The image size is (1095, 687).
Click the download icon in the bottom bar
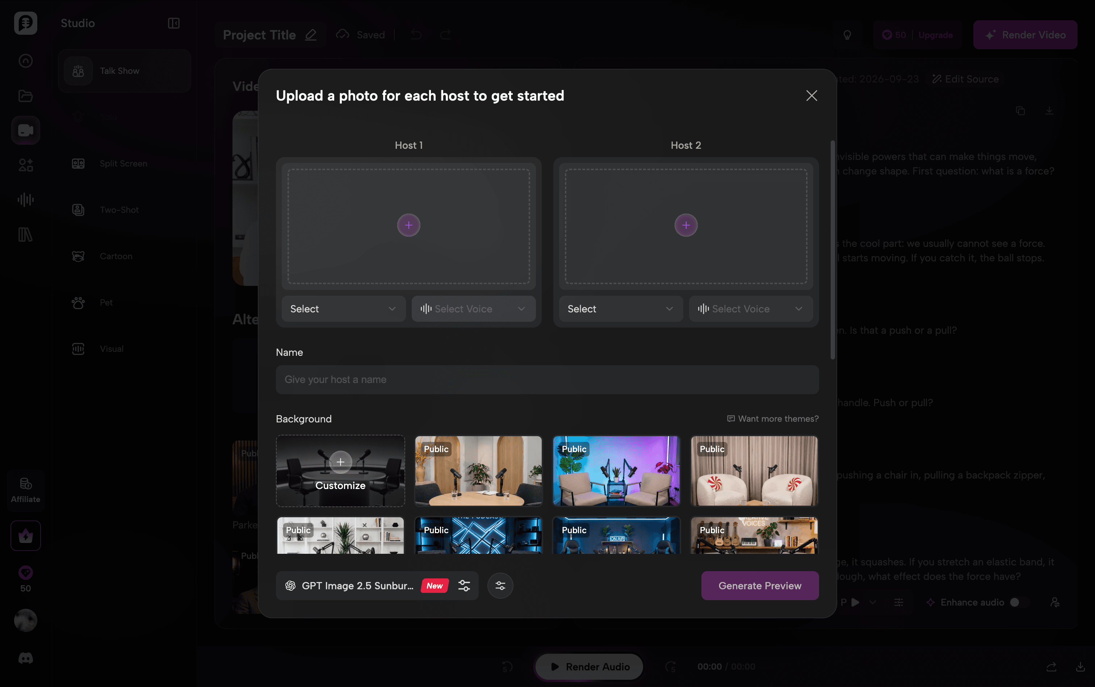[x=1081, y=667]
